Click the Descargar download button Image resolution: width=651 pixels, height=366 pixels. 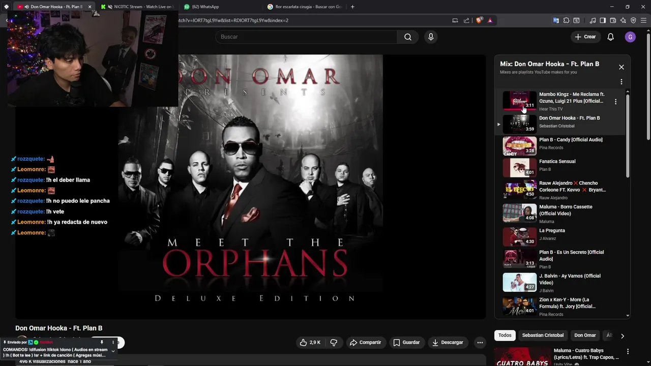point(448,343)
